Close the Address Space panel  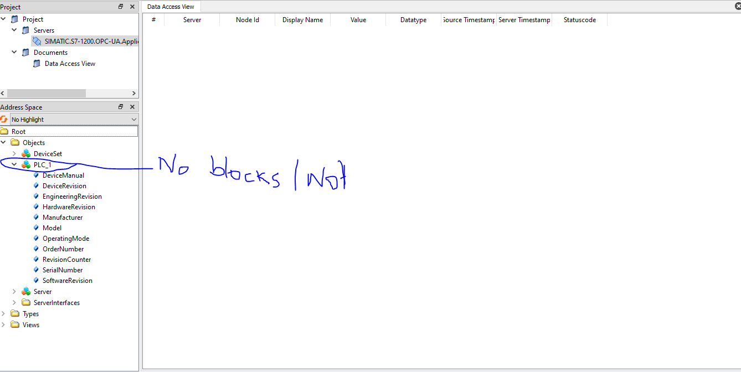point(132,107)
